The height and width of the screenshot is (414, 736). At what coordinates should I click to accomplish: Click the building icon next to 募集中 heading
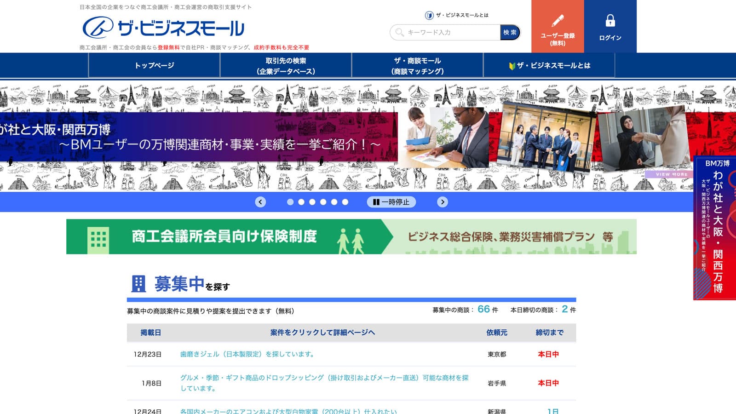coord(138,282)
